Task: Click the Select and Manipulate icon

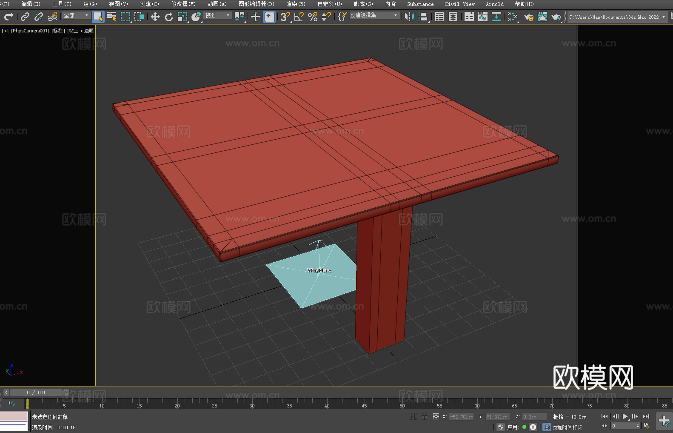Action: tap(256, 17)
